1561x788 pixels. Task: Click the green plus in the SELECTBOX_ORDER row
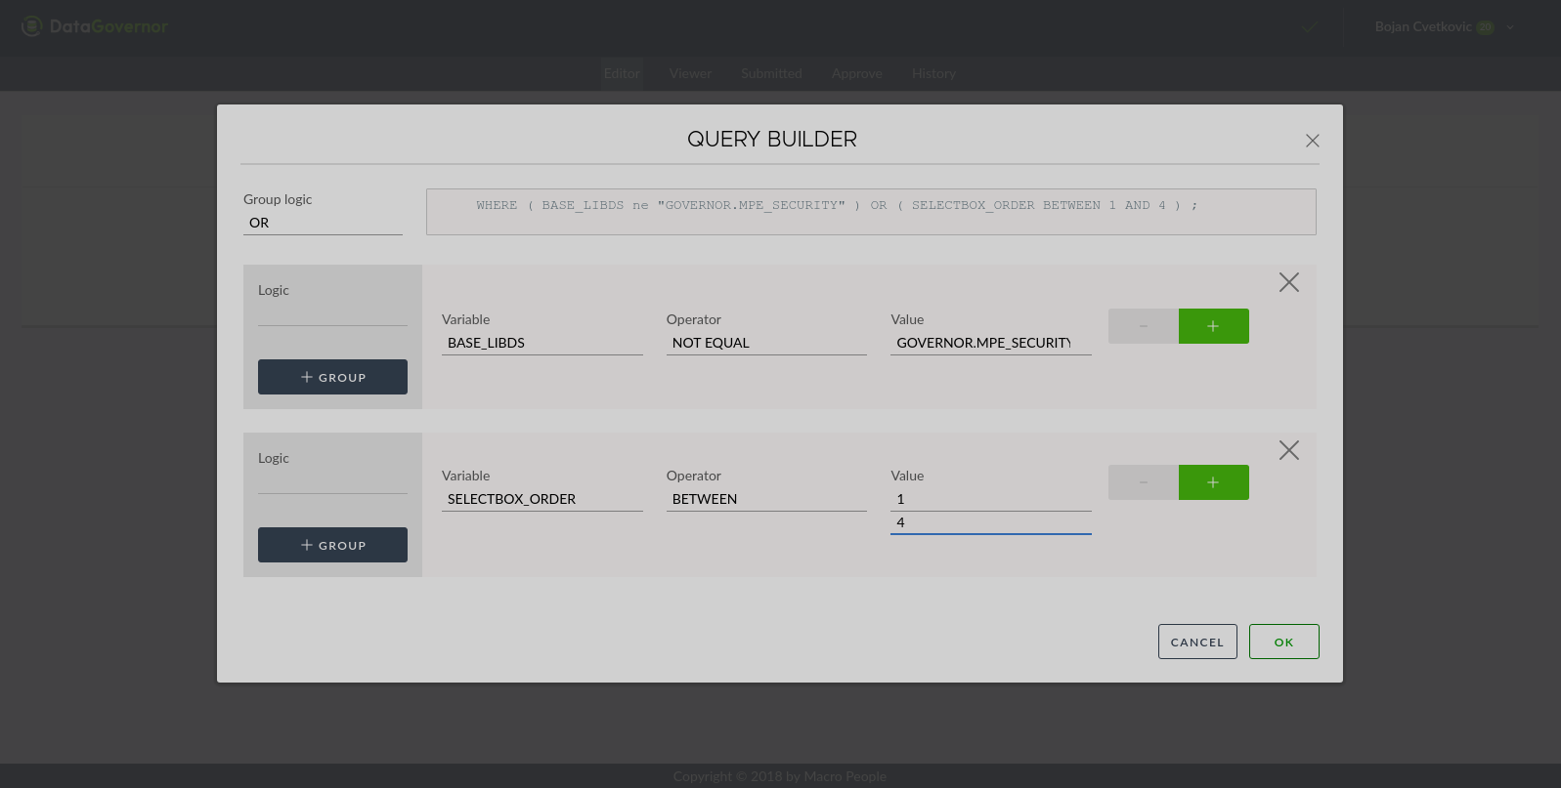(x=1213, y=482)
